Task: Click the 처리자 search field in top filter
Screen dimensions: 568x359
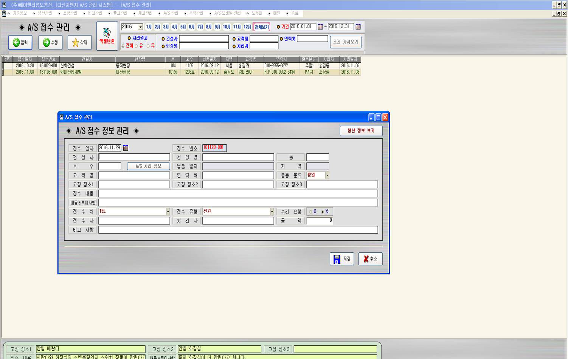Action: point(264,46)
